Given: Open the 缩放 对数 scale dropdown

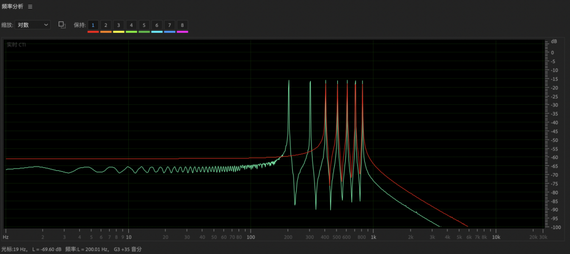Looking at the screenshot, I should coord(32,25).
